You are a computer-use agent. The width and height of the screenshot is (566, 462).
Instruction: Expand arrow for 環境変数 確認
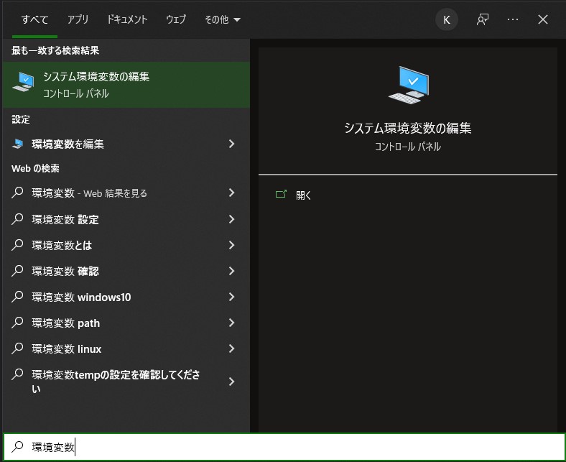tap(232, 271)
